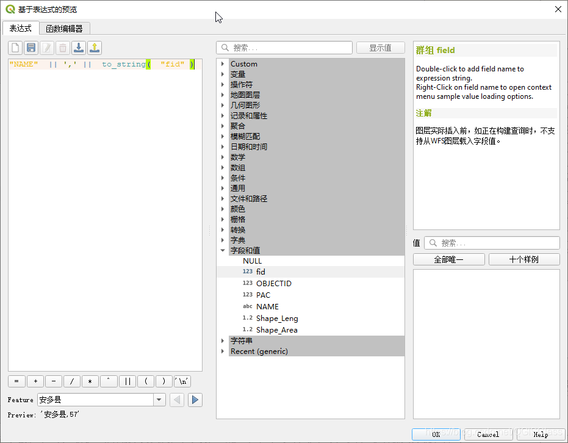Expand the 数组 group
Image resolution: width=568 pixels, height=443 pixels.
pyautogui.click(x=223, y=167)
